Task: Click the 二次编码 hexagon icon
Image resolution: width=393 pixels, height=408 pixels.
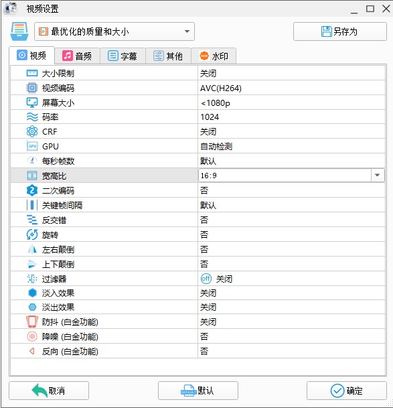Action: (32, 190)
